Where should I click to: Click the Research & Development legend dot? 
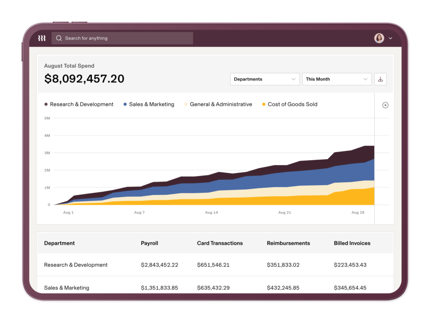46,104
